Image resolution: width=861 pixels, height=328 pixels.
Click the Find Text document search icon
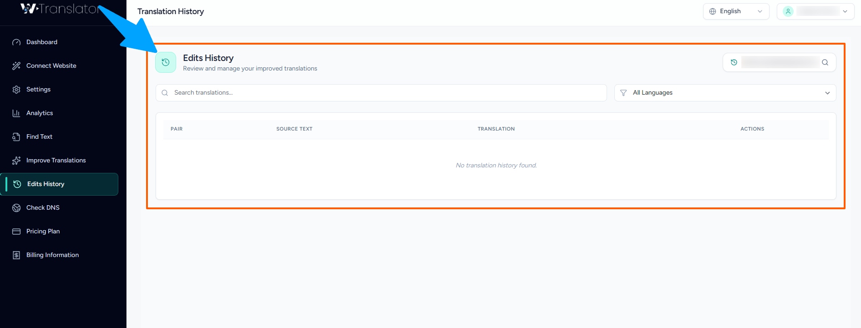pos(16,137)
